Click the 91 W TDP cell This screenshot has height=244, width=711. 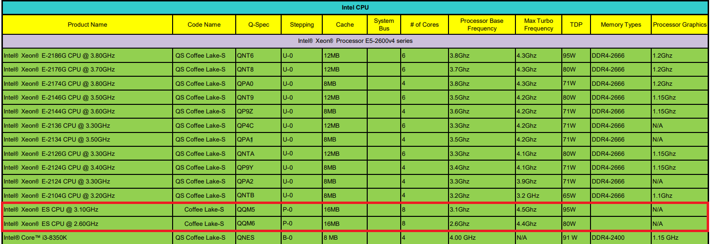576,237
